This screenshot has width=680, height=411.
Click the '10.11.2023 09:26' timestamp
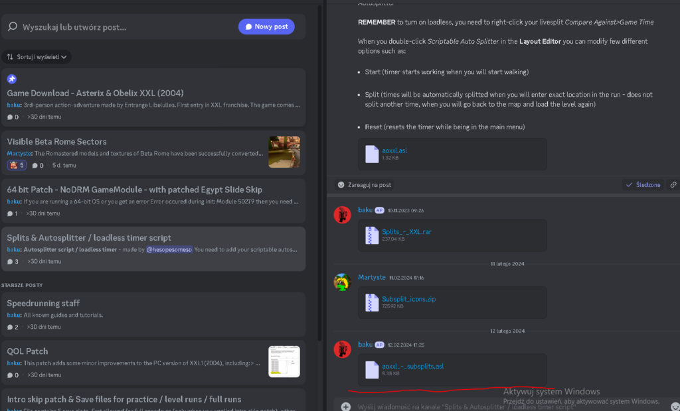tap(406, 211)
